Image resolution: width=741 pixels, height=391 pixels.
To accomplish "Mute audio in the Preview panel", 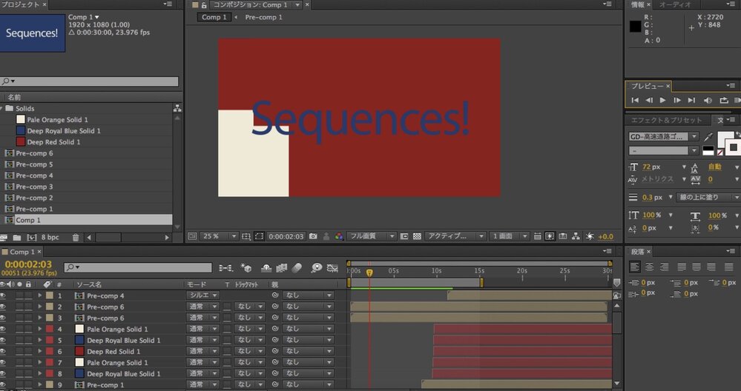I will (x=707, y=100).
